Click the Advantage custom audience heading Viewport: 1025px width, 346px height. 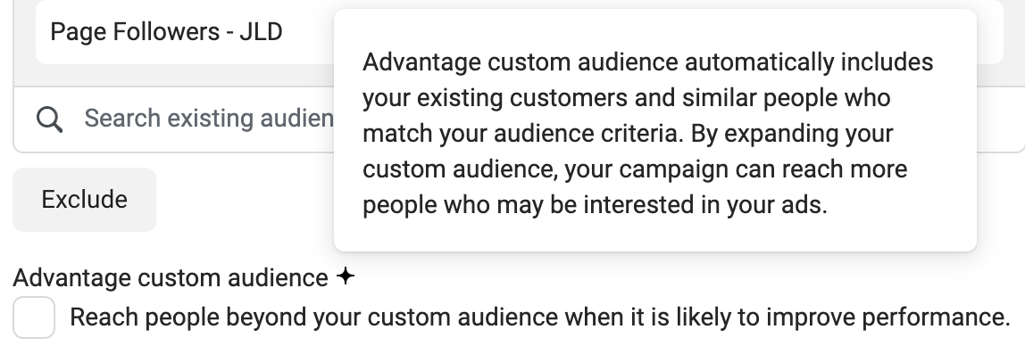coord(171,278)
